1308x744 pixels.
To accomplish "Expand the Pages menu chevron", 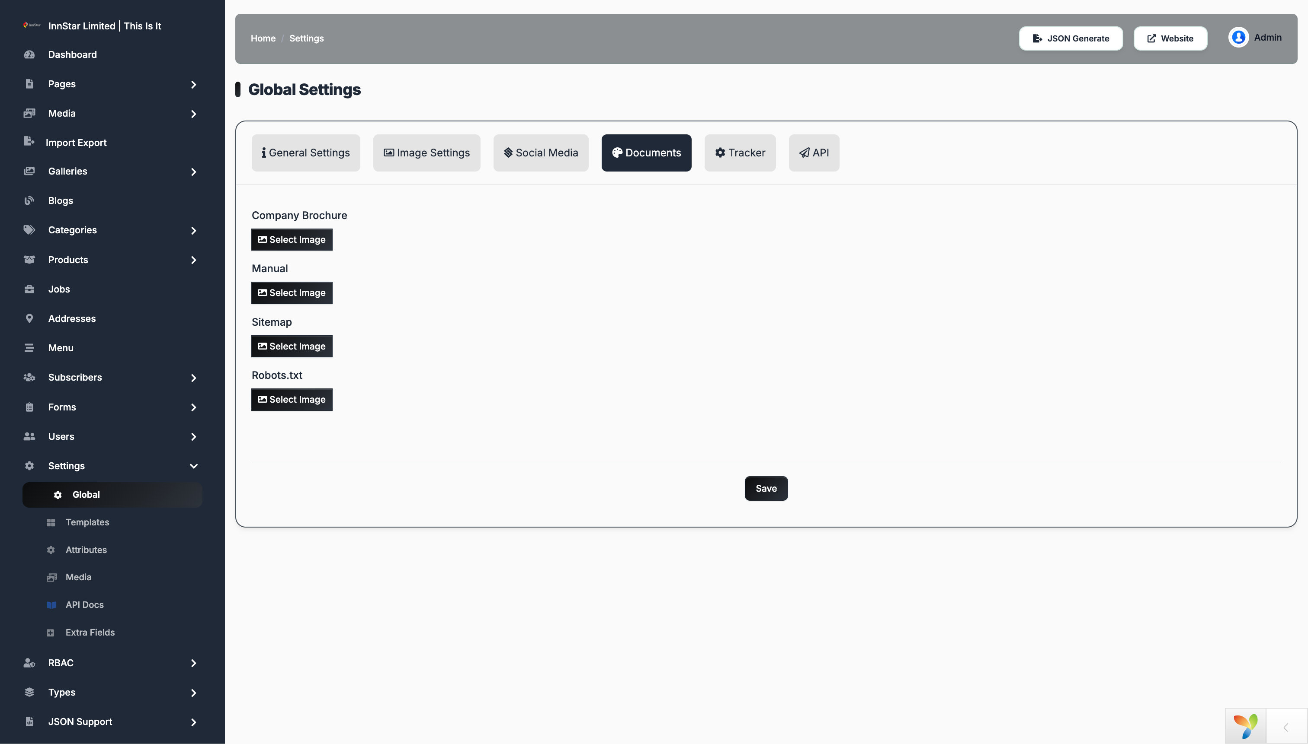I will point(193,84).
